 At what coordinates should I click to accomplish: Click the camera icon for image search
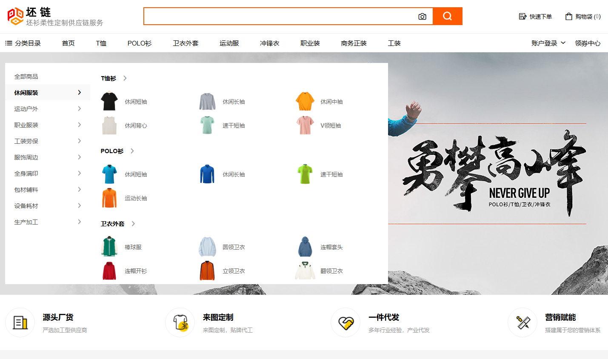422,16
